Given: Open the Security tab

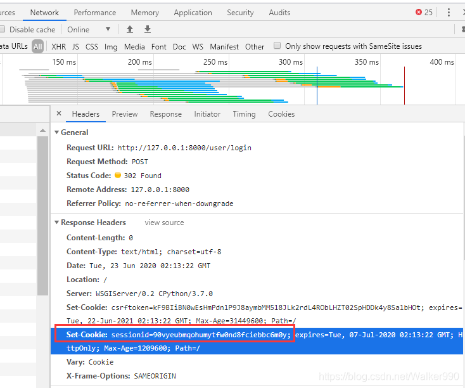Looking at the screenshot, I should coord(241,13).
